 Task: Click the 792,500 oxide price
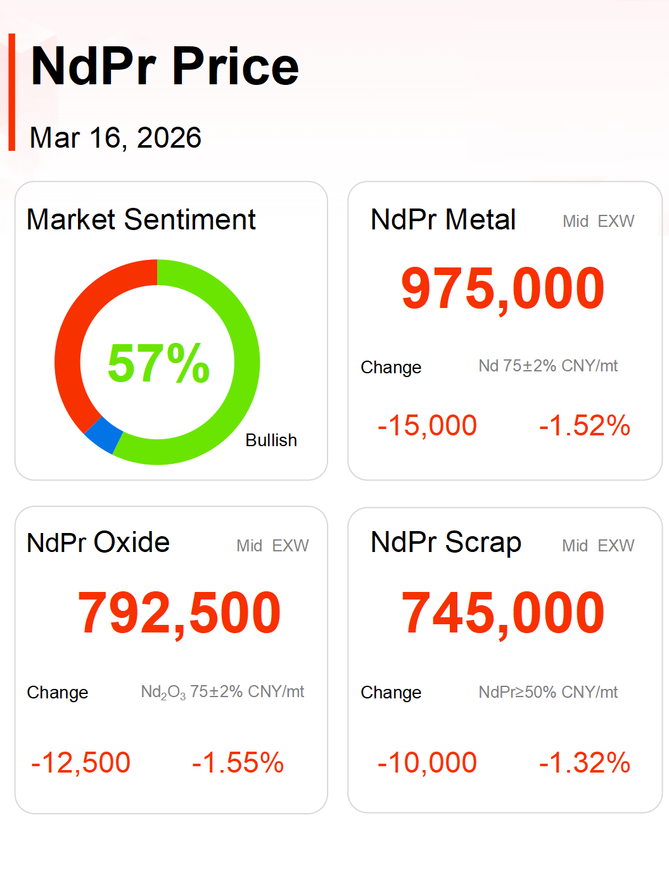pos(179,613)
